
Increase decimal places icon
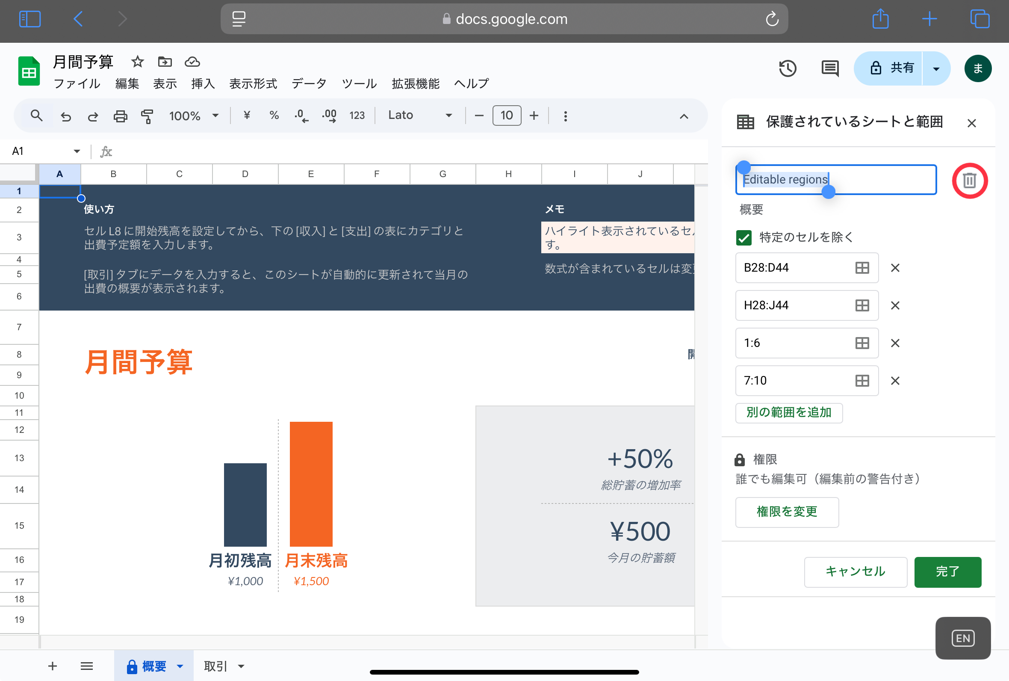coord(329,116)
